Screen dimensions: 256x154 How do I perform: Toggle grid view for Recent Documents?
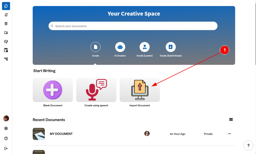[x=231, y=120]
